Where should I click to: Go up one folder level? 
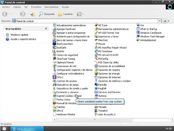[33, 14]
